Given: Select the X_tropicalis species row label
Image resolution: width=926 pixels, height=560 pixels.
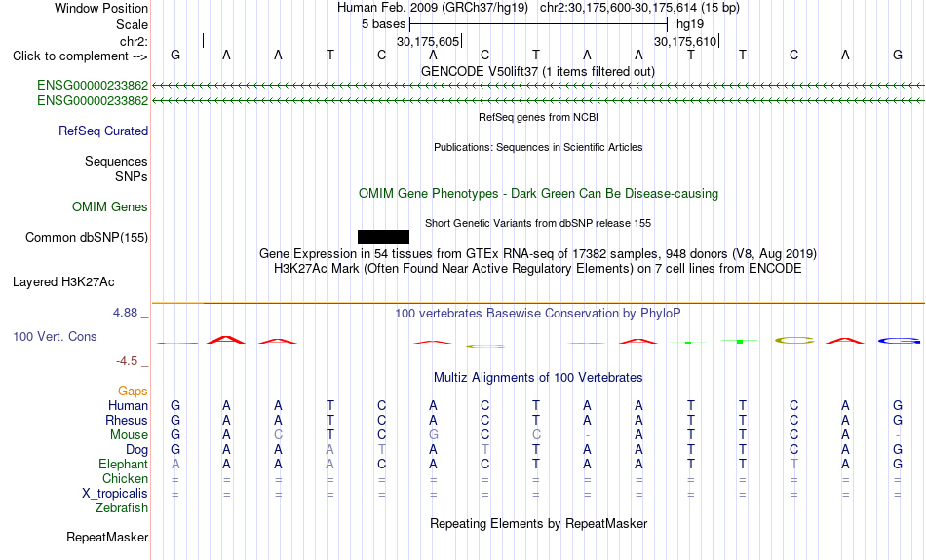Looking at the screenshot, I should (x=115, y=494).
